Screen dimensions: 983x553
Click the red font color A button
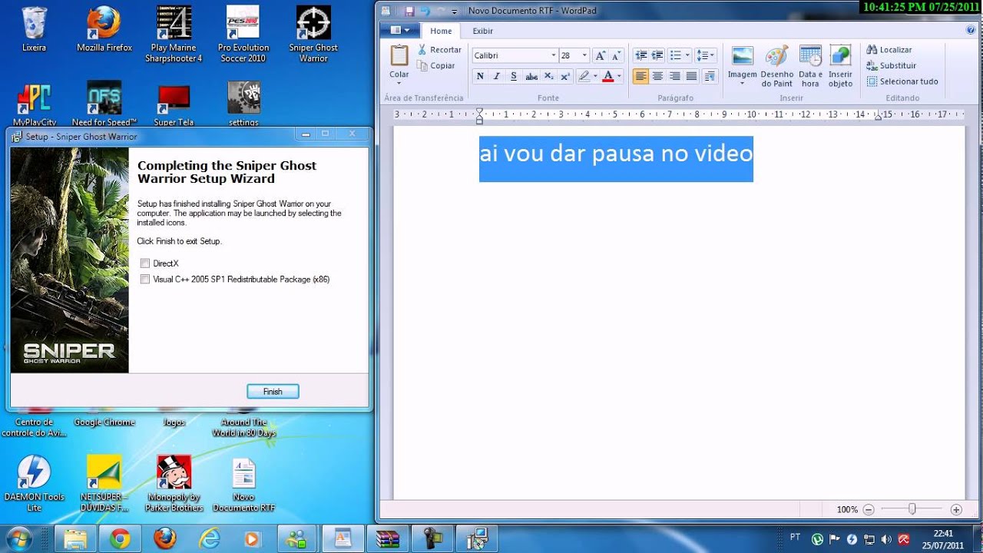point(608,76)
